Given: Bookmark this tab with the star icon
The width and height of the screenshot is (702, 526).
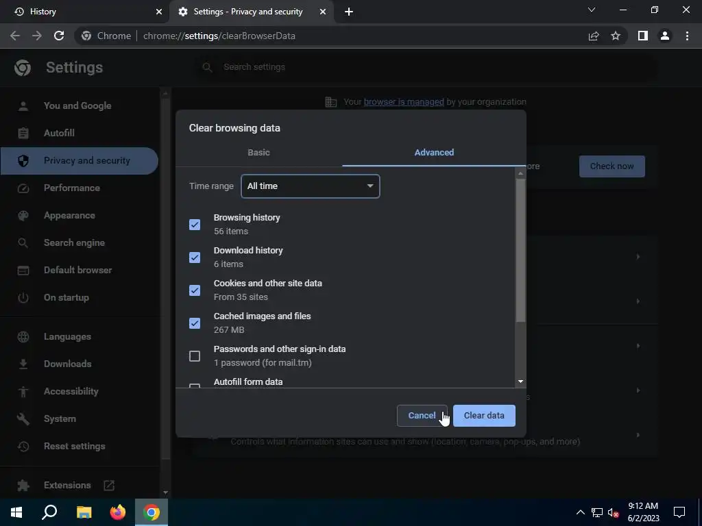Looking at the screenshot, I should [x=616, y=36].
